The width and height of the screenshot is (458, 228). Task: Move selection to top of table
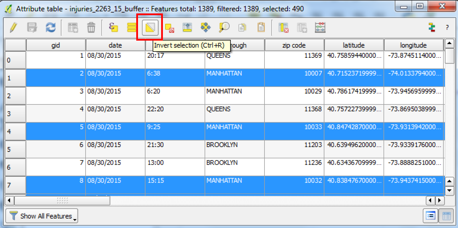pos(187,28)
